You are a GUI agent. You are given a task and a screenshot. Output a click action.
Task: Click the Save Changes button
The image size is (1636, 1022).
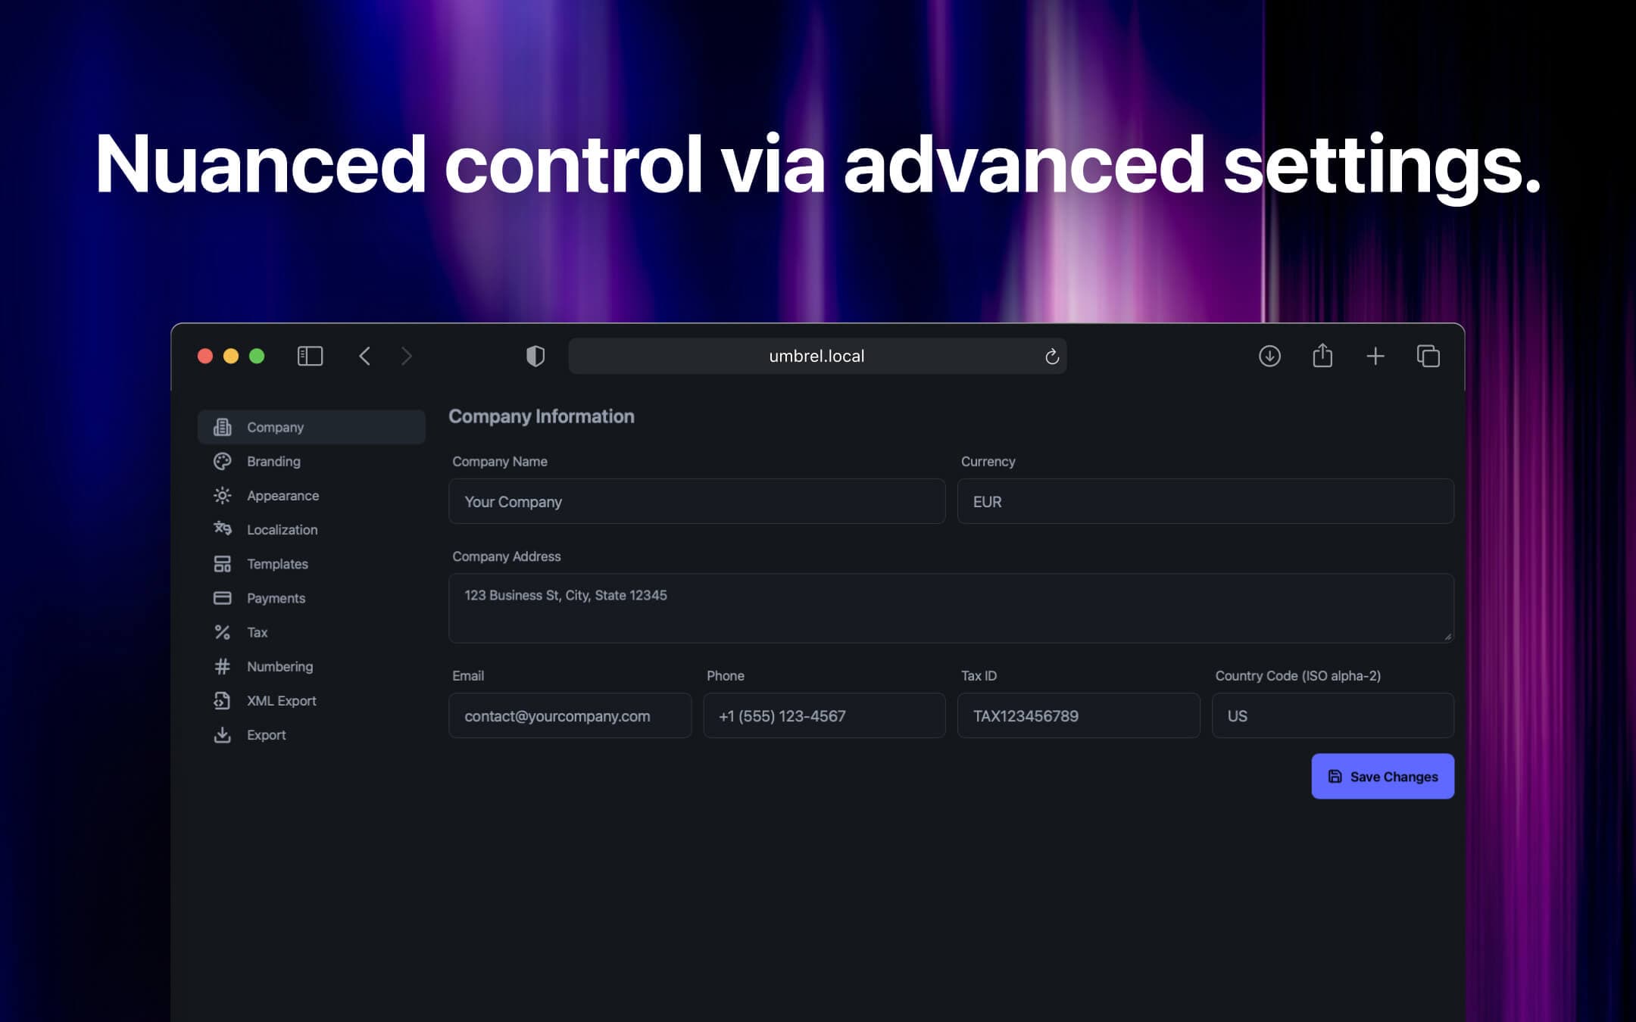point(1382,776)
